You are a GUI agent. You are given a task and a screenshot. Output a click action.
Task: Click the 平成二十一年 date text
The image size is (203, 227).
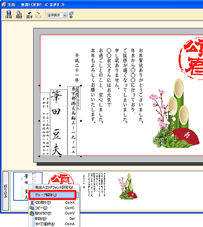point(77,68)
